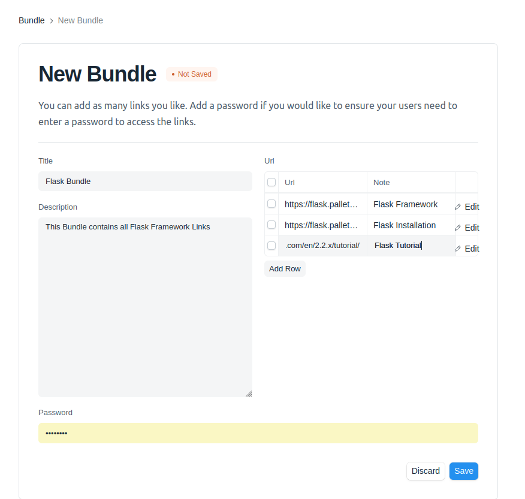Screen dimensions: 525x499
Task: Focus the Description text area
Action: point(145,307)
